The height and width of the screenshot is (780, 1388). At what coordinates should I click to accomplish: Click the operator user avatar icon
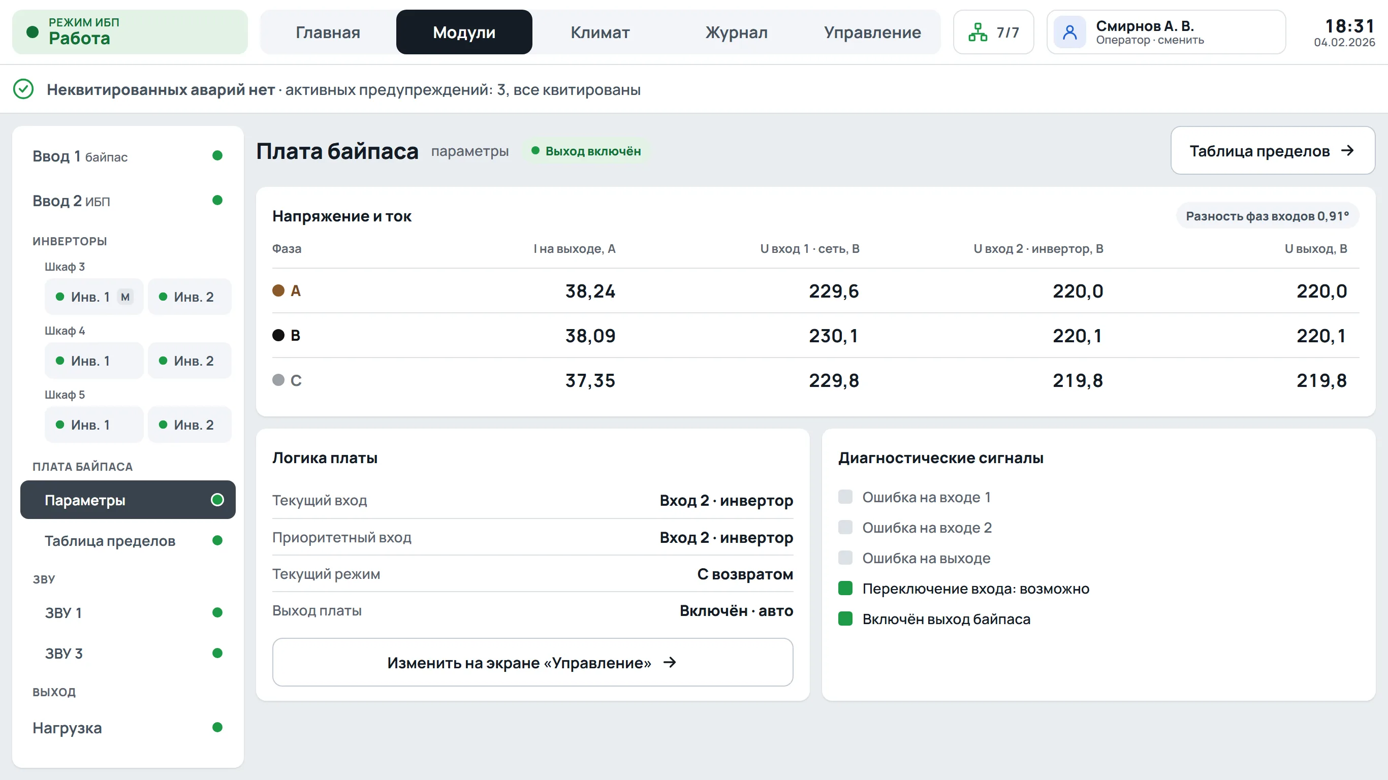tap(1069, 32)
